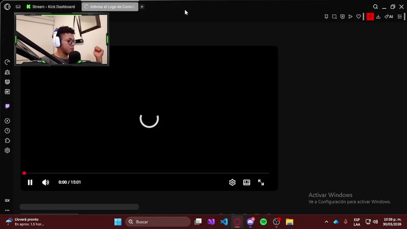Viewport: 407px width, 229px height.
Task: Open History clock icon in sidebar
Action: click(7, 131)
